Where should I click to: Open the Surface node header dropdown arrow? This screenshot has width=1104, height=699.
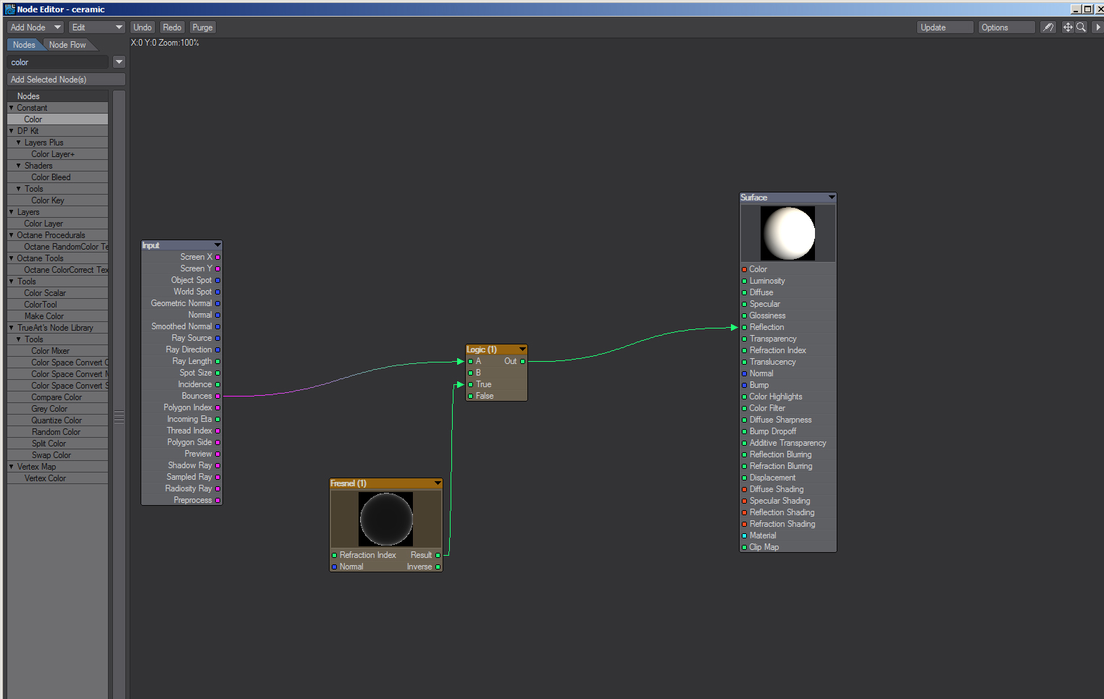(831, 198)
